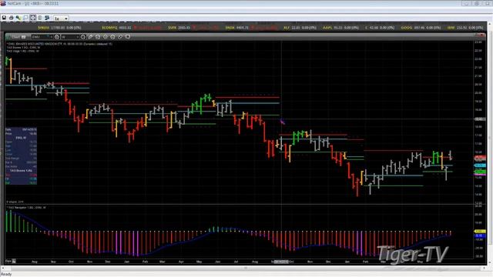The image size is (493, 277).
Task: Select the pencil drawing tool icon
Action: click(91, 37)
